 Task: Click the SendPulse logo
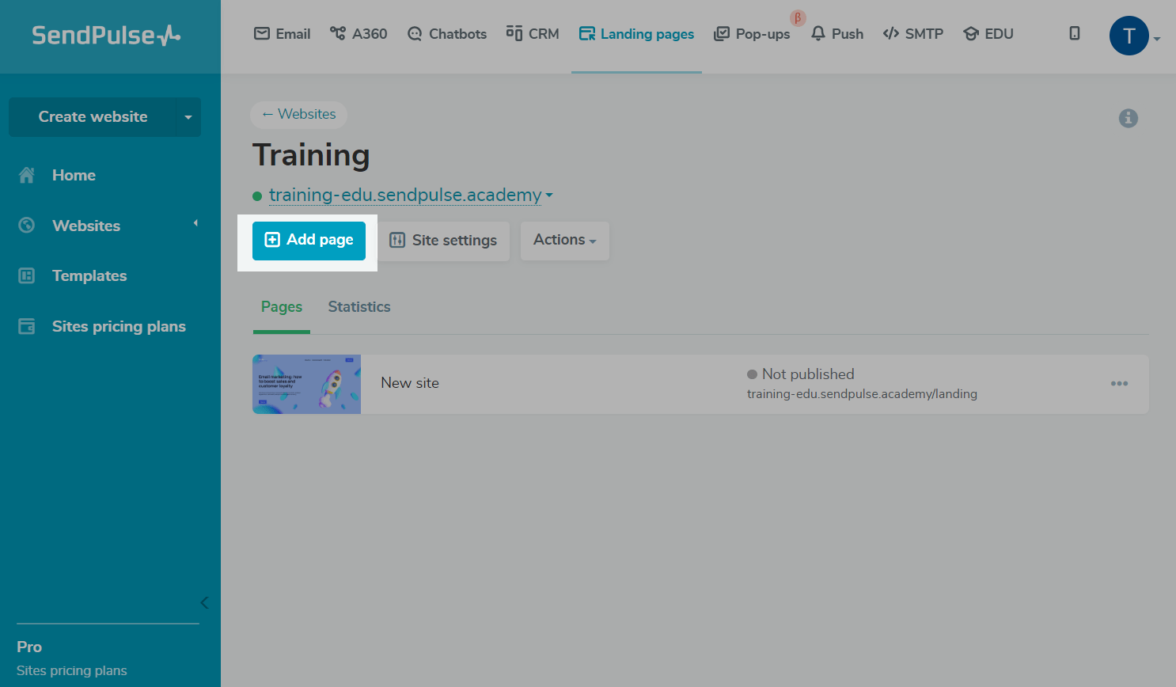point(106,35)
